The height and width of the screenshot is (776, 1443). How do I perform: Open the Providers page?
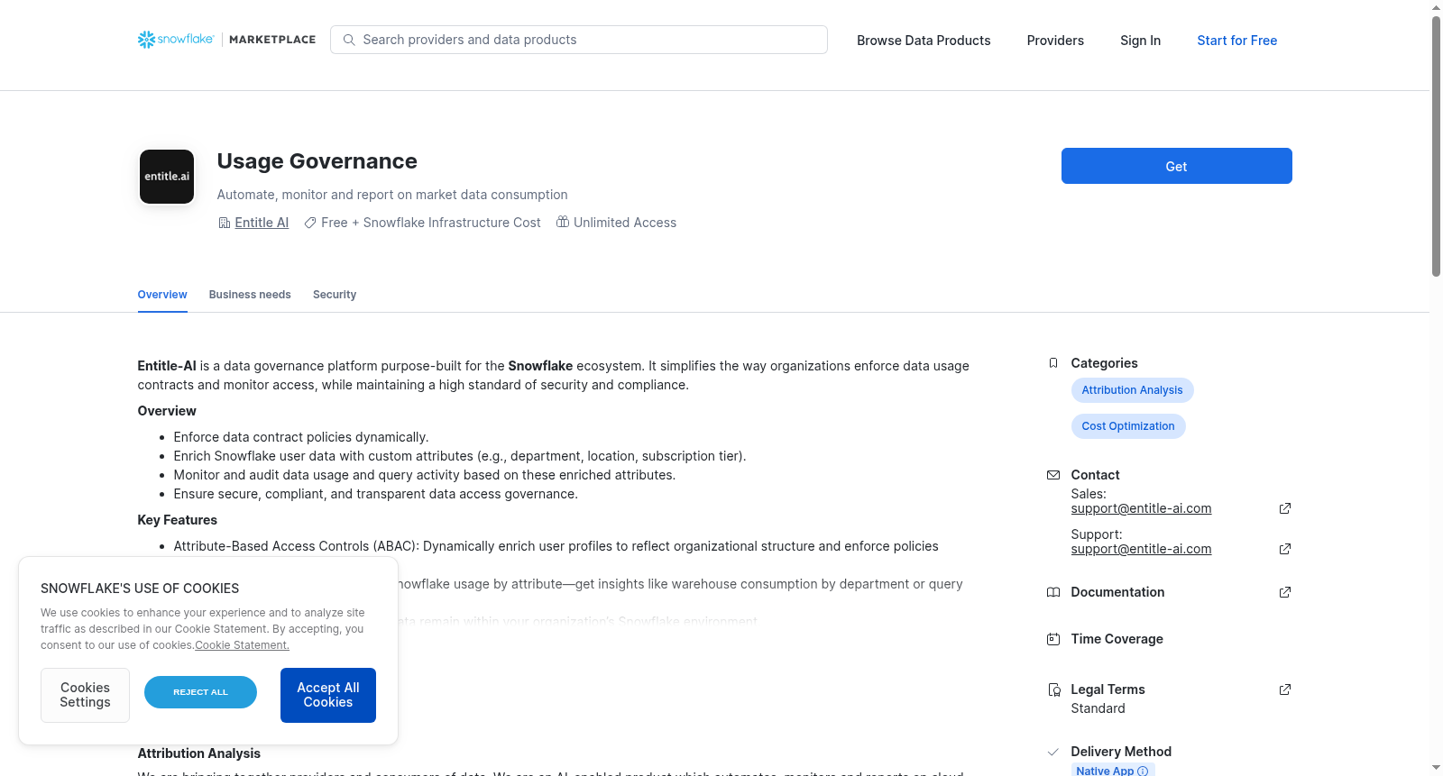tap(1055, 41)
